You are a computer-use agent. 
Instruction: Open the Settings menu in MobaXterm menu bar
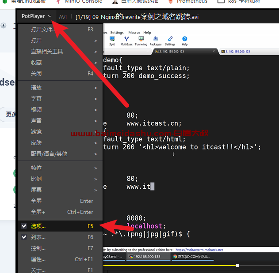(117, 33)
